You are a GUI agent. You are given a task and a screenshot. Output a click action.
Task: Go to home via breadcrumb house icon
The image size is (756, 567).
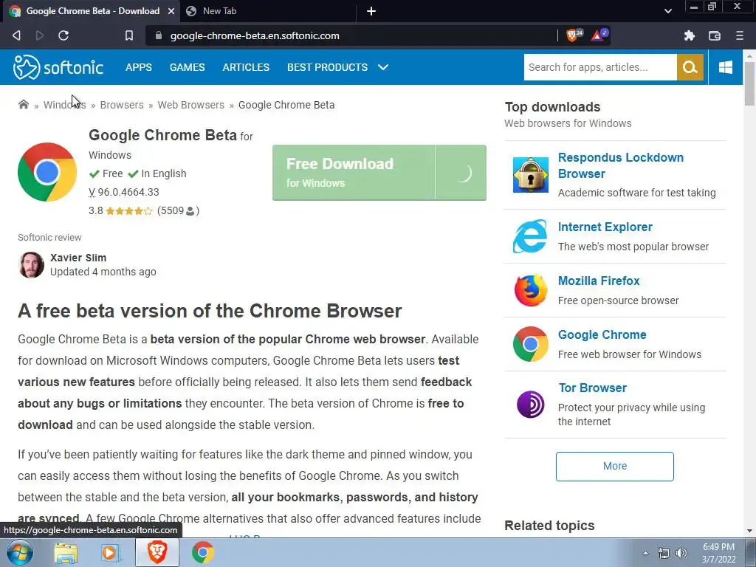point(23,105)
